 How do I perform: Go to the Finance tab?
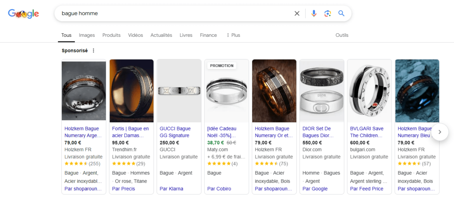click(208, 35)
